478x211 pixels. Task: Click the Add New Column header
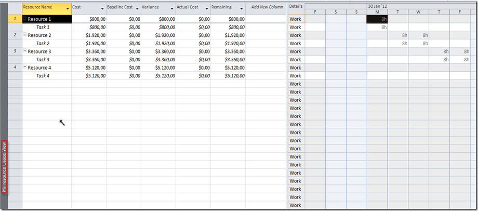coord(267,7)
